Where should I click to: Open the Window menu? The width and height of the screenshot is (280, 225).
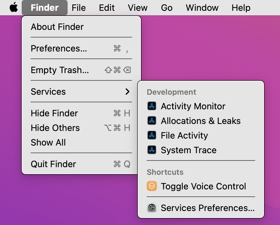[x=202, y=8]
